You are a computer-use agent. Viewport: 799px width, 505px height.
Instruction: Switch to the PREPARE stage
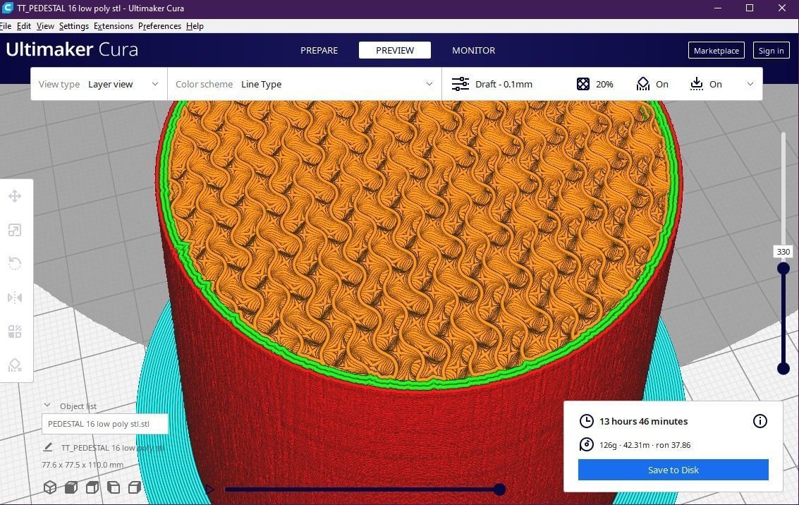[x=319, y=51]
